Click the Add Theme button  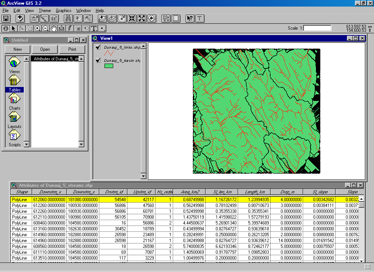pos(20,19)
